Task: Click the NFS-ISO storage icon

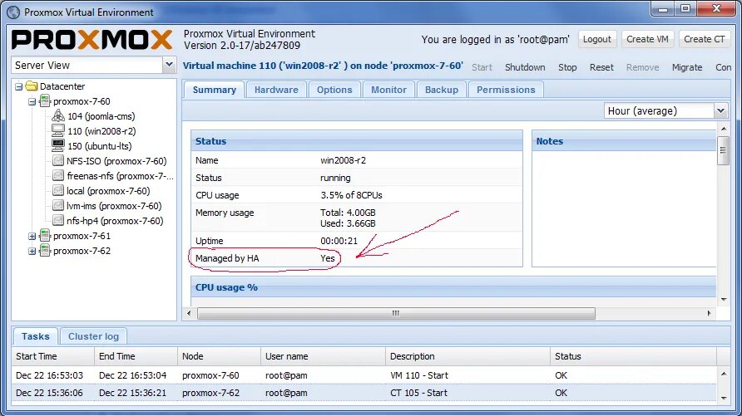Action: point(58,161)
